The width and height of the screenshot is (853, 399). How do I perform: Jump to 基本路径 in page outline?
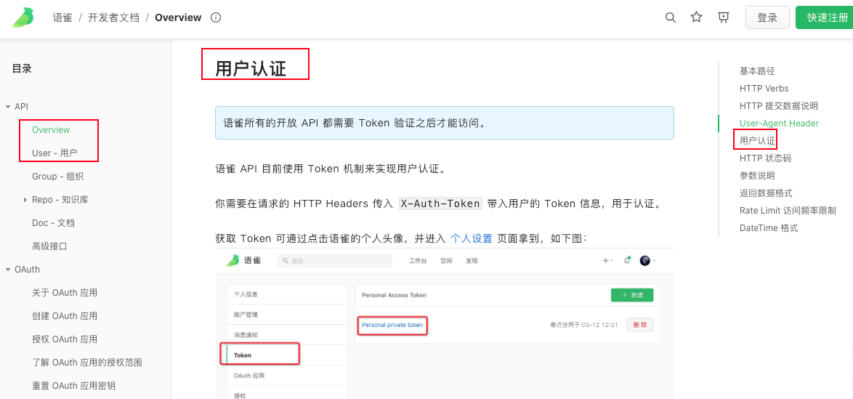coord(757,70)
